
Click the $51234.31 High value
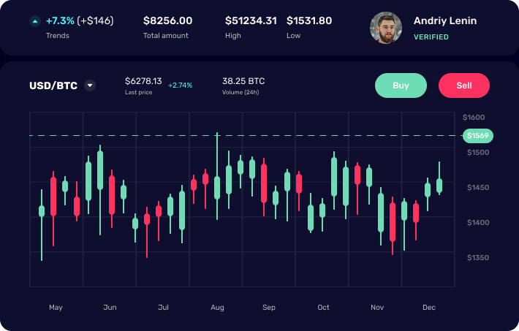[251, 21]
